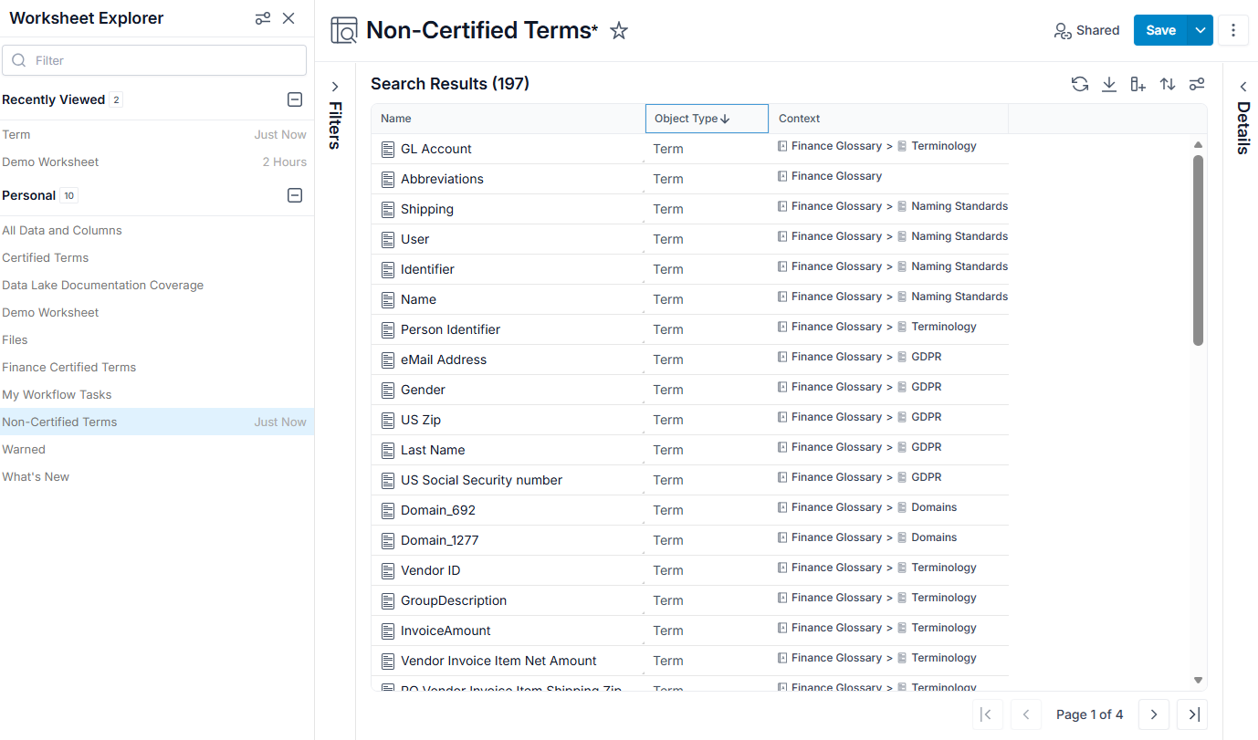Screen dimensions: 1258x740
Task: Open the three-dot more options menu
Action: [1233, 30]
